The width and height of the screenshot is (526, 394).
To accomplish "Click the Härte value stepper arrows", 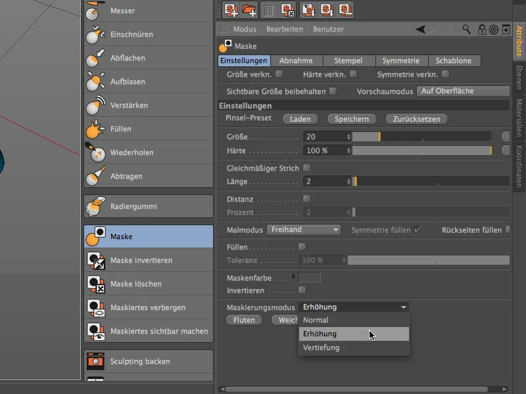I will [348, 151].
